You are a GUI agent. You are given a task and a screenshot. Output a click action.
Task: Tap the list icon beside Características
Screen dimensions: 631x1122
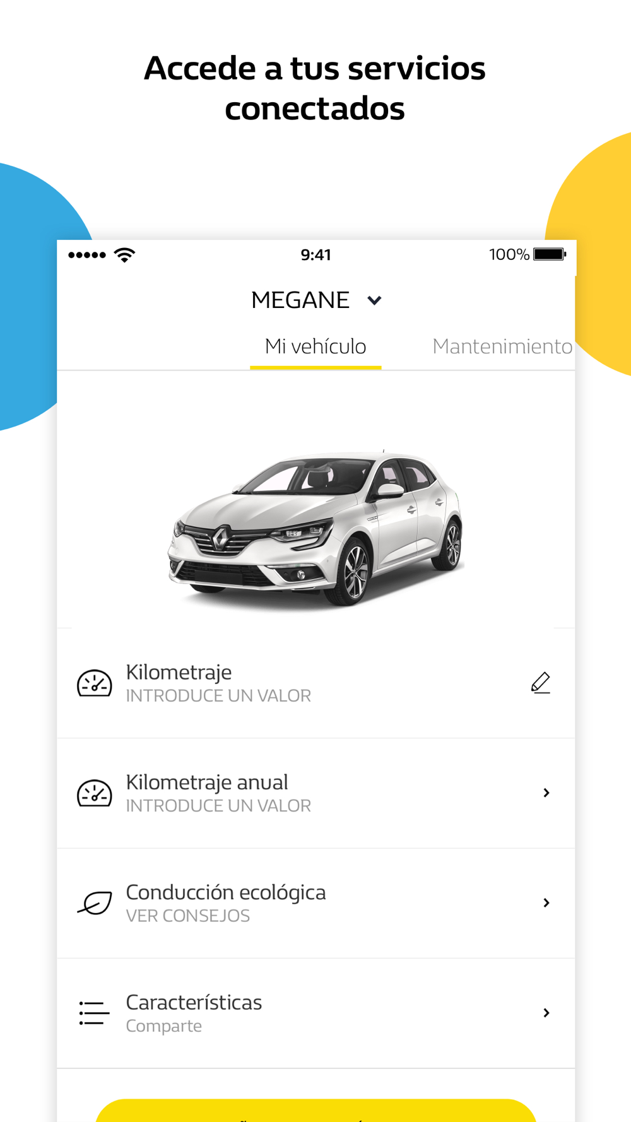[94, 1013]
